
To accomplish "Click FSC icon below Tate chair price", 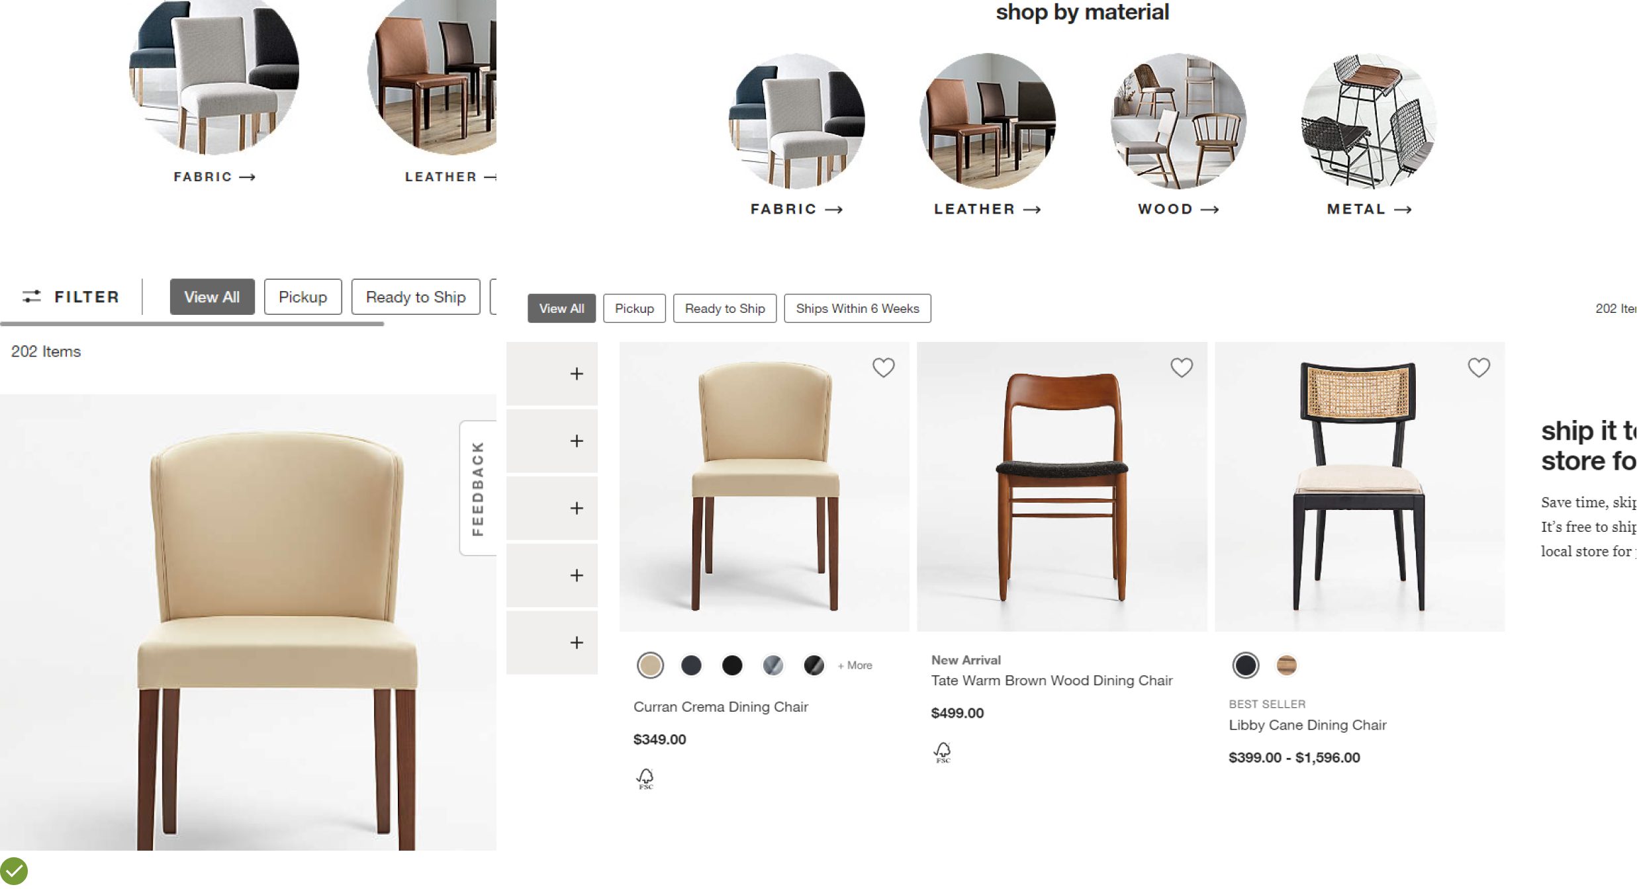I will click(943, 751).
